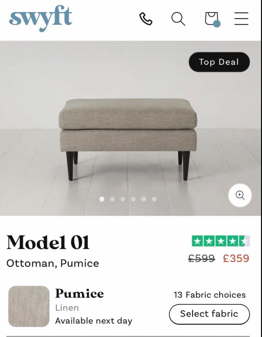Click the swyft logo
Screen dimensions: 262x337
pyautogui.click(x=41, y=18)
